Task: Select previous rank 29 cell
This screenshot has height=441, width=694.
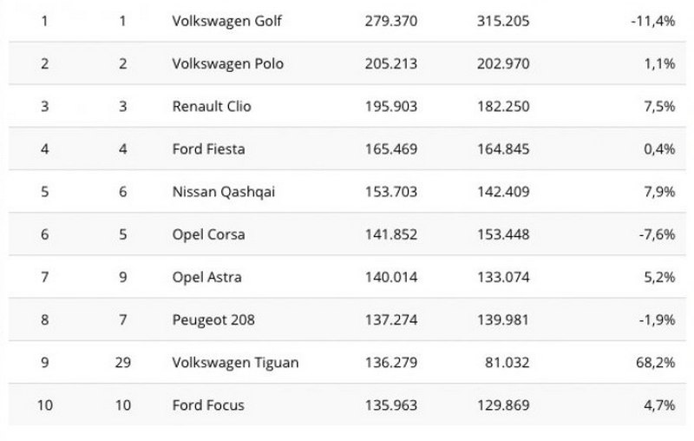Action: [x=123, y=362]
